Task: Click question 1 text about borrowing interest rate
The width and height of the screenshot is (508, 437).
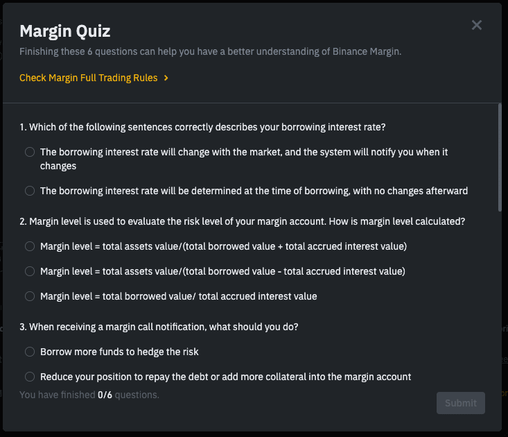Action: [202, 127]
